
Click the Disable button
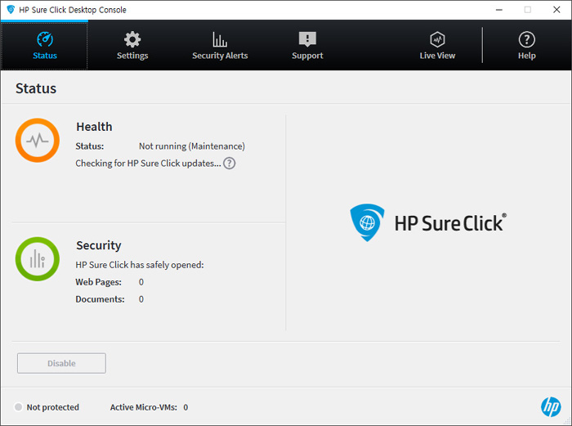point(61,363)
